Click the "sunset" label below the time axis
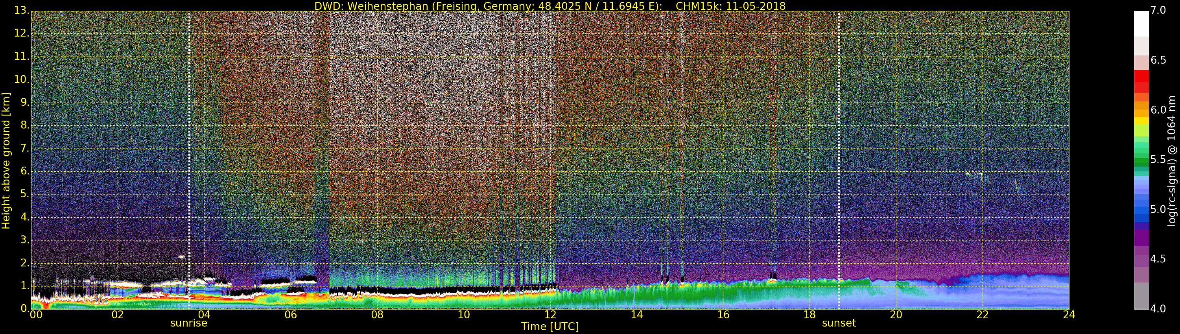This screenshot has width=1180, height=334. (x=839, y=323)
